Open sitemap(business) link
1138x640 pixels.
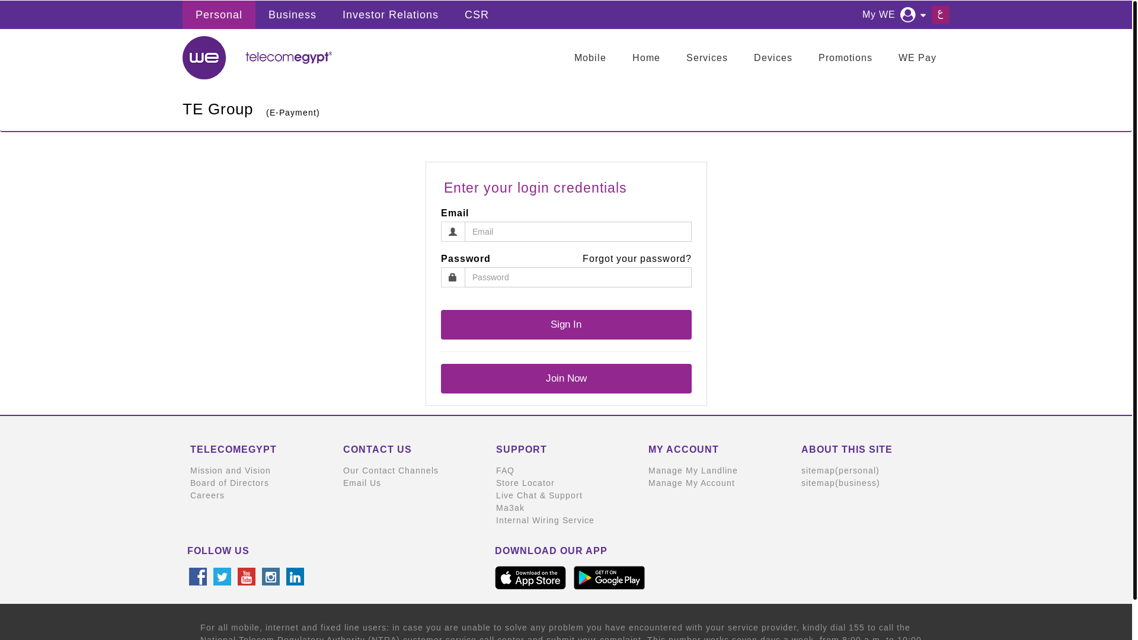[x=840, y=483]
